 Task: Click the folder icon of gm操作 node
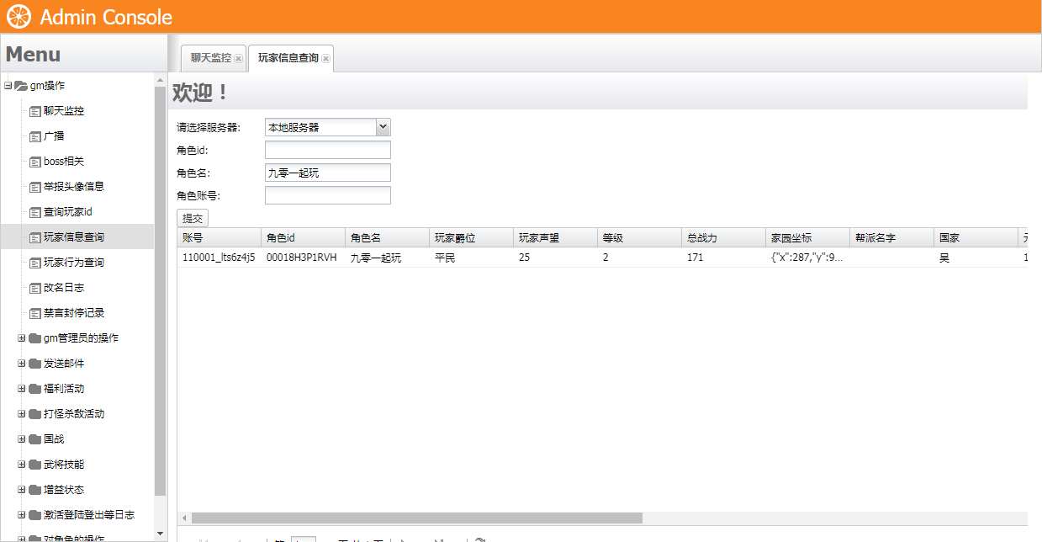(x=21, y=85)
